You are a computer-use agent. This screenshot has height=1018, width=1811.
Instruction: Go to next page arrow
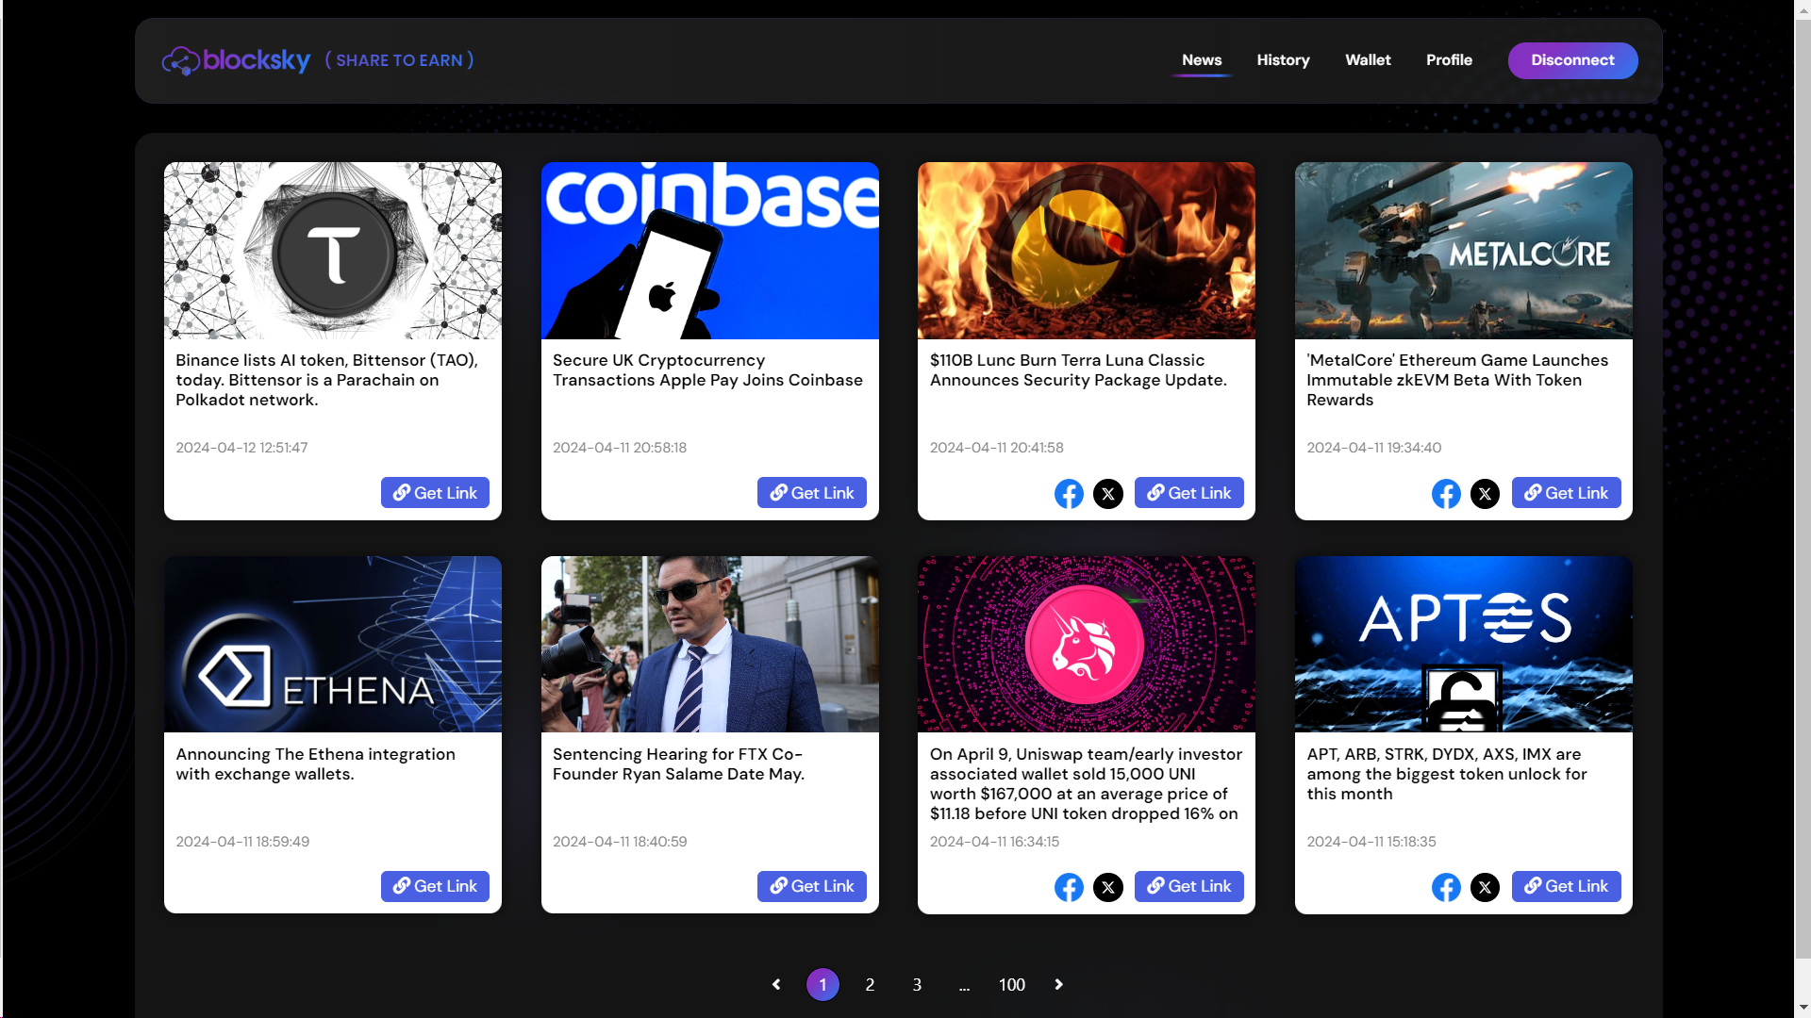[x=1058, y=984]
